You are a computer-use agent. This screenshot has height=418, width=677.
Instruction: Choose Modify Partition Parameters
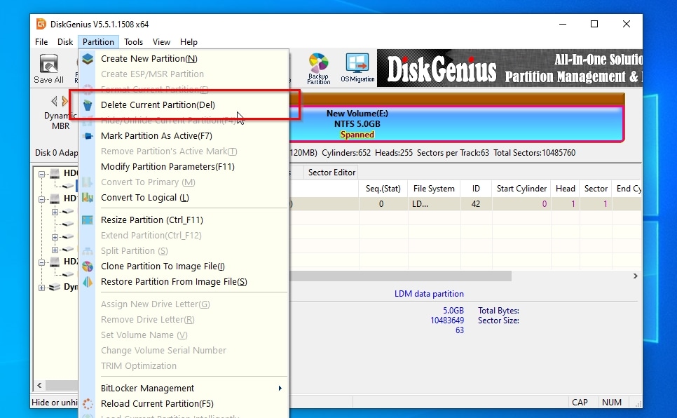click(167, 167)
